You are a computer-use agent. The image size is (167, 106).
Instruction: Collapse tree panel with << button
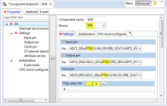(53, 59)
